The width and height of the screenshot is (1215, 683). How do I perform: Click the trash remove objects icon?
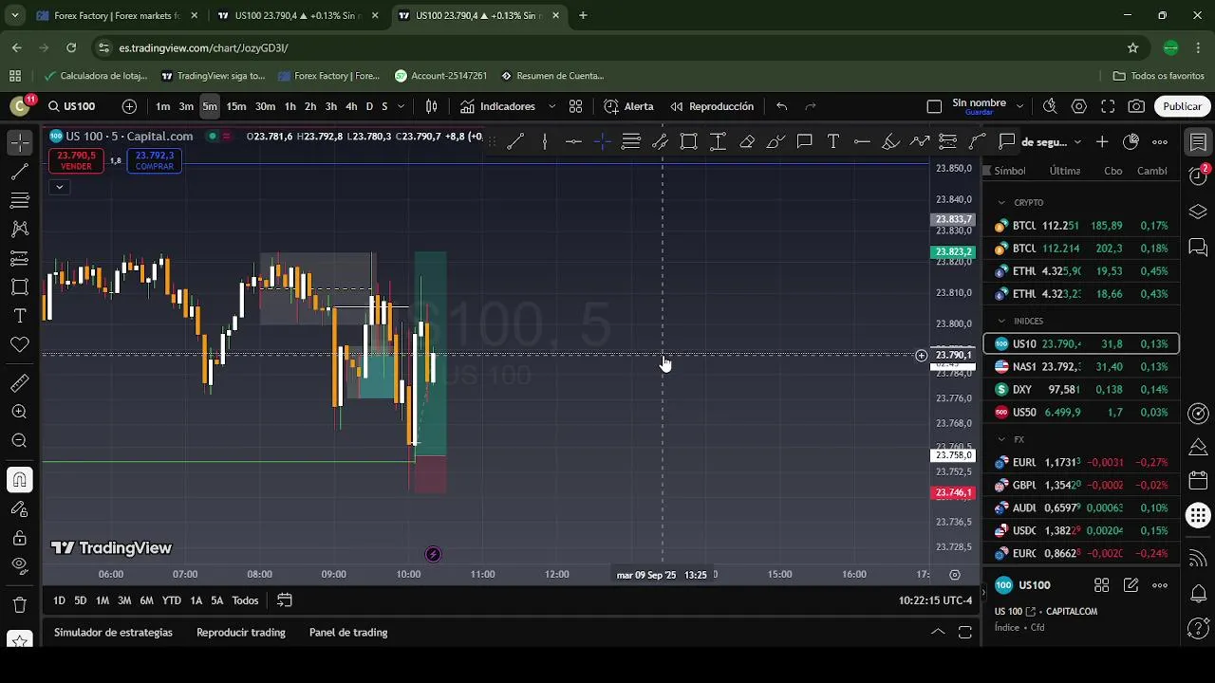click(x=20, y=604)
